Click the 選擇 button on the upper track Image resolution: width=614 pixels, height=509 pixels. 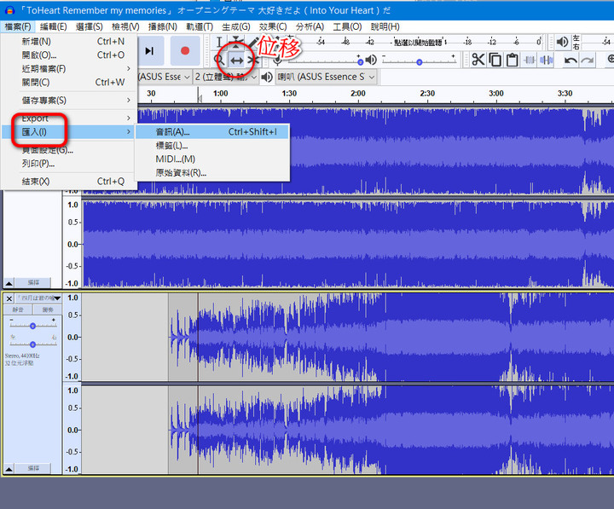click(x=33, y=283)
